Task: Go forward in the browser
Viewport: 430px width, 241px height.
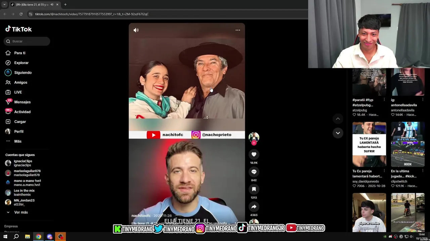Action: (13, 14)
